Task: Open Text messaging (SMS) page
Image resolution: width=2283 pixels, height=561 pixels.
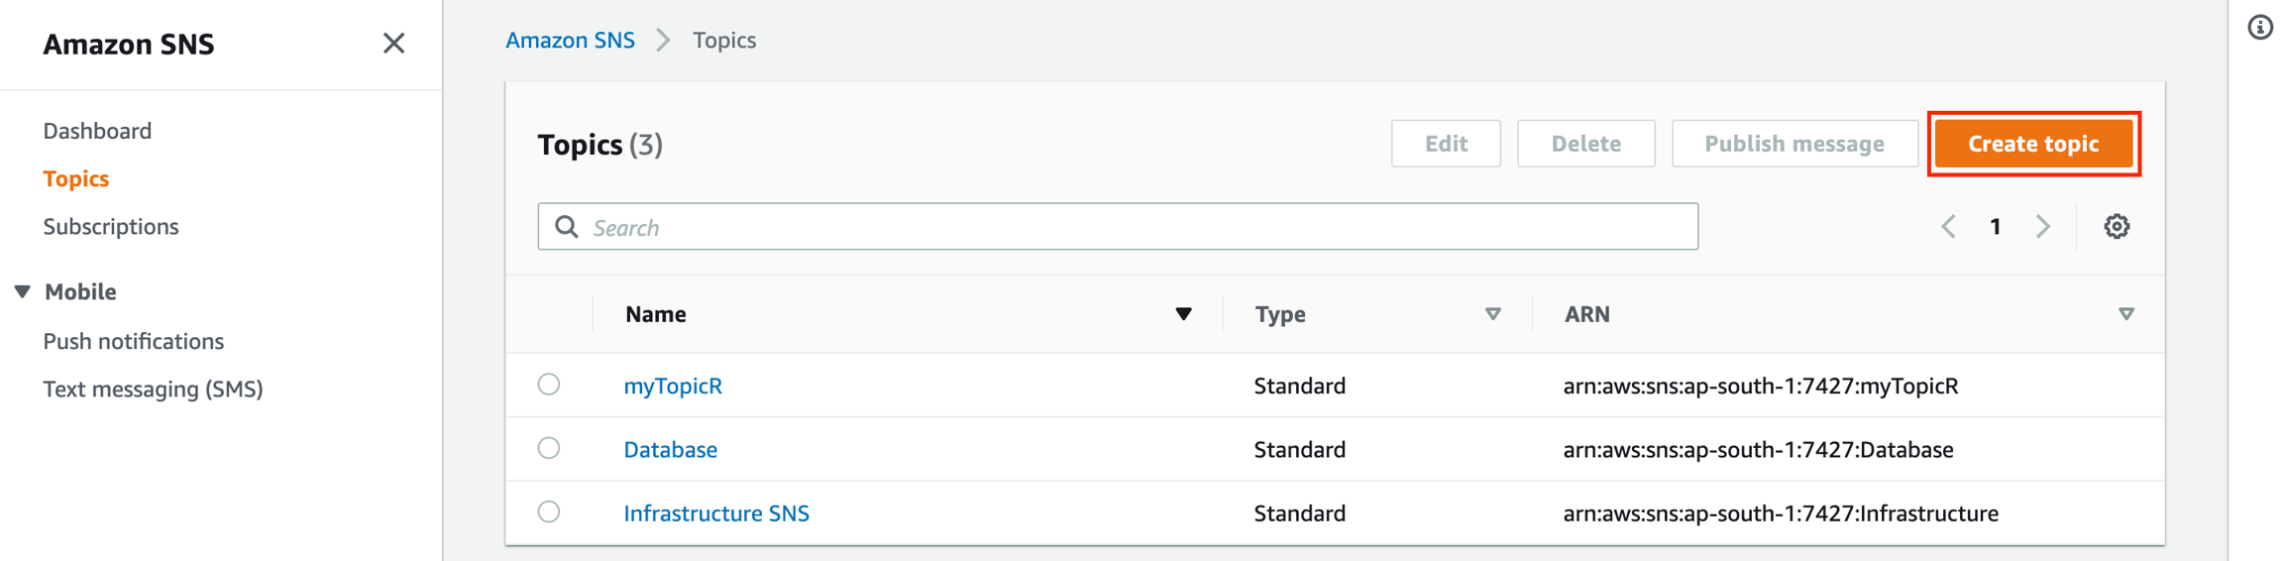Action: click(x=154, y=389)
